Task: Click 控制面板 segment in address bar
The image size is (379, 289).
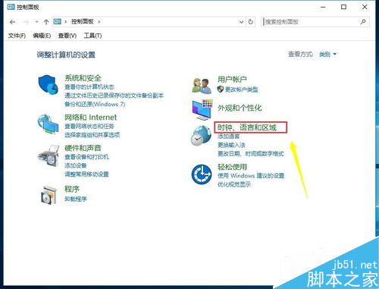Action: [x=83, y=22]
